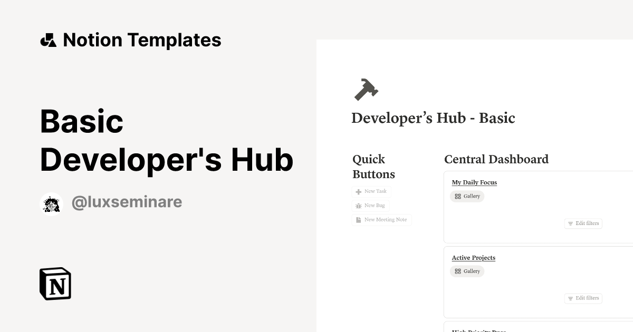
Task: Click gallery grid icon under Active Projects
Action: [x=458, y=271]
